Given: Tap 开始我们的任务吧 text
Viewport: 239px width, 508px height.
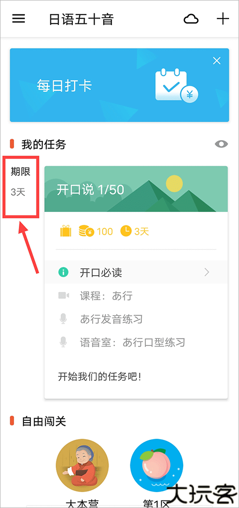Looking at the screenshot, I should [100, 377].
